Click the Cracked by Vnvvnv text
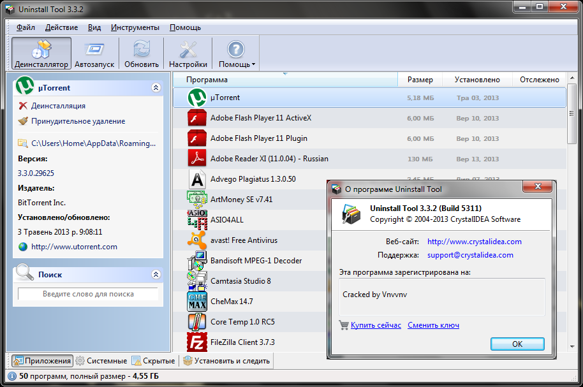The image size is (583, 387). (x=375, y=295)
